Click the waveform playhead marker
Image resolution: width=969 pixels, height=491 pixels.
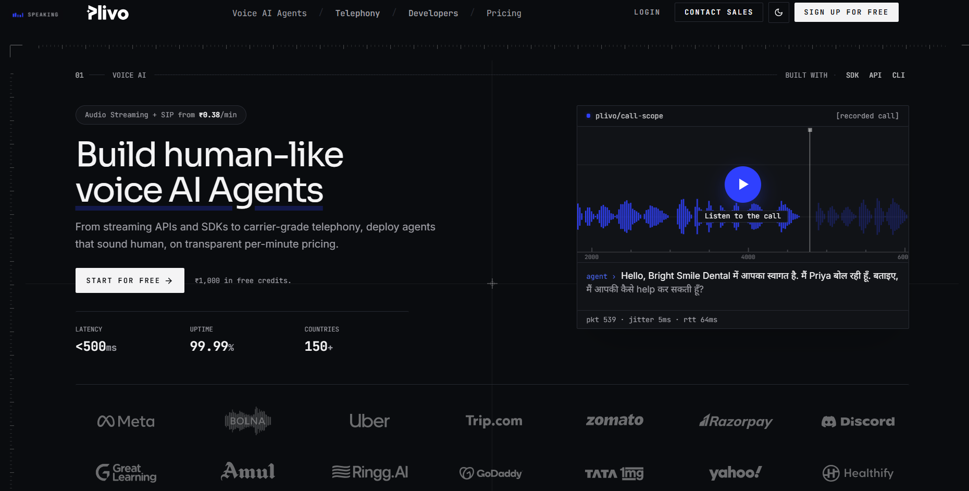click(x=810, y=130)
